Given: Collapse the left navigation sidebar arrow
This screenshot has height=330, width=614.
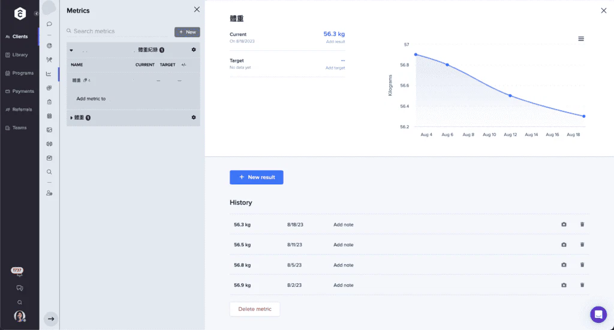Looking at the screenshot, I should click(36, 13).
